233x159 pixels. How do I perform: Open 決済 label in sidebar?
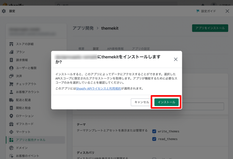19,76
